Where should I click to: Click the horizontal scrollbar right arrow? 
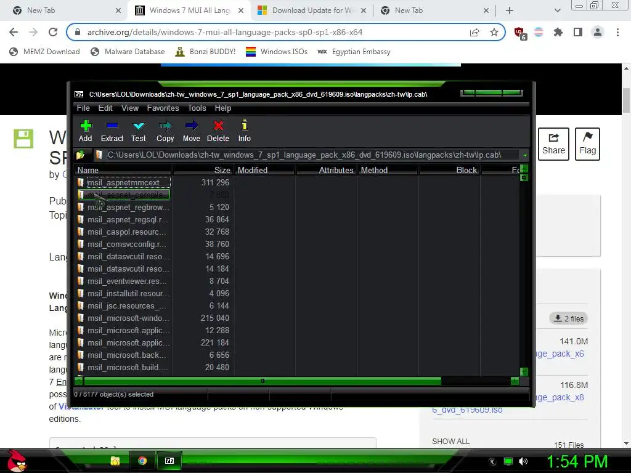click(515, 381)
